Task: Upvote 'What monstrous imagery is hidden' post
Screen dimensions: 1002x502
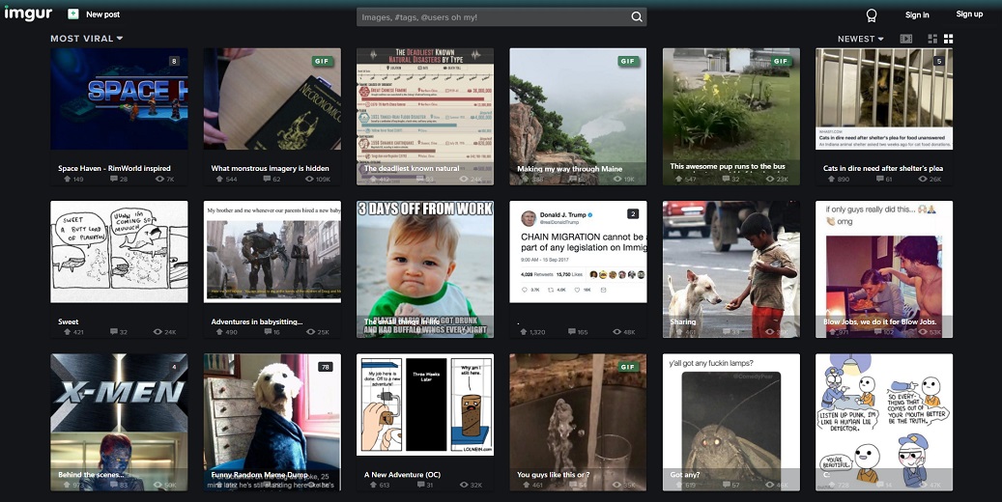Action: (220, 180)
